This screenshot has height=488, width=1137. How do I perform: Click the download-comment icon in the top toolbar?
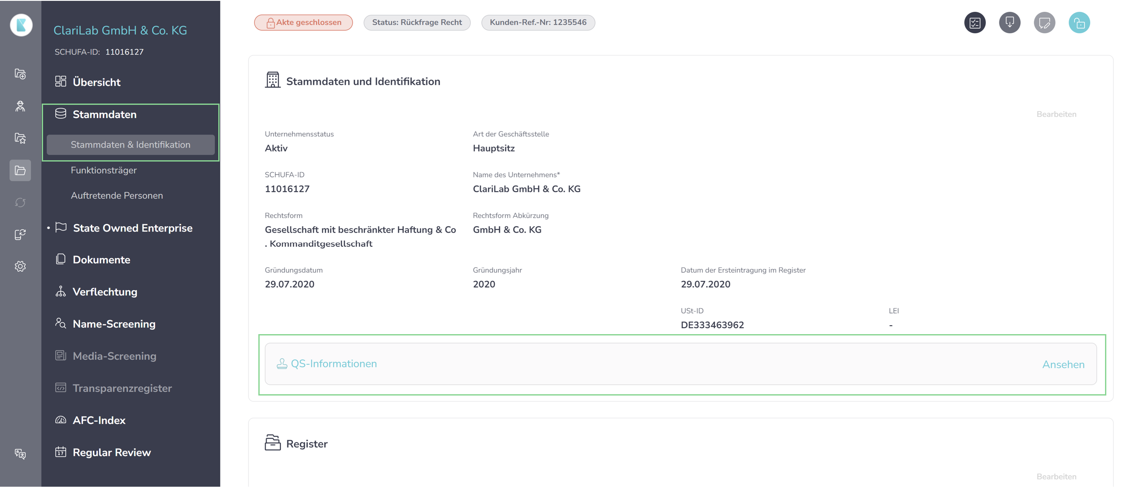pyautogui.click(x=1010, y=23)
